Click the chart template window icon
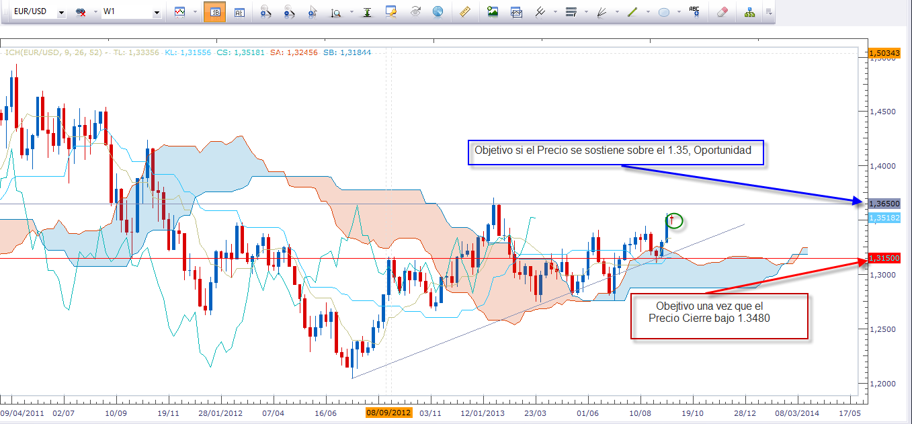Viewport: 912px width, 424px height. [x=516, y=12]
